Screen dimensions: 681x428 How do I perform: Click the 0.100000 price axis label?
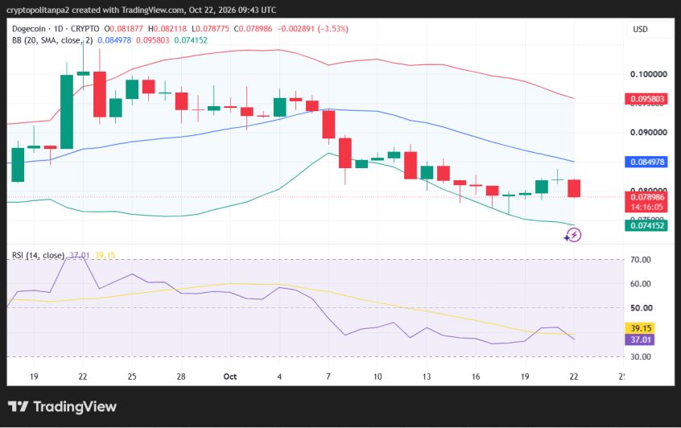tap(649, 74)
